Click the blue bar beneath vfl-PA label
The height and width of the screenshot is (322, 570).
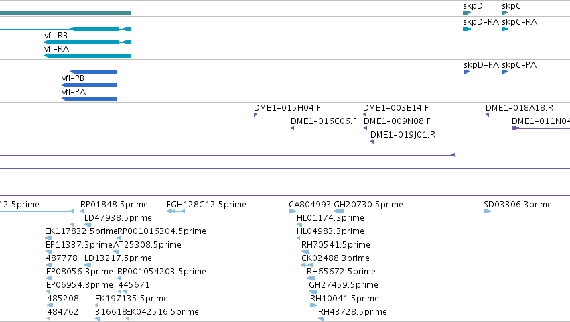pos(89,99)
